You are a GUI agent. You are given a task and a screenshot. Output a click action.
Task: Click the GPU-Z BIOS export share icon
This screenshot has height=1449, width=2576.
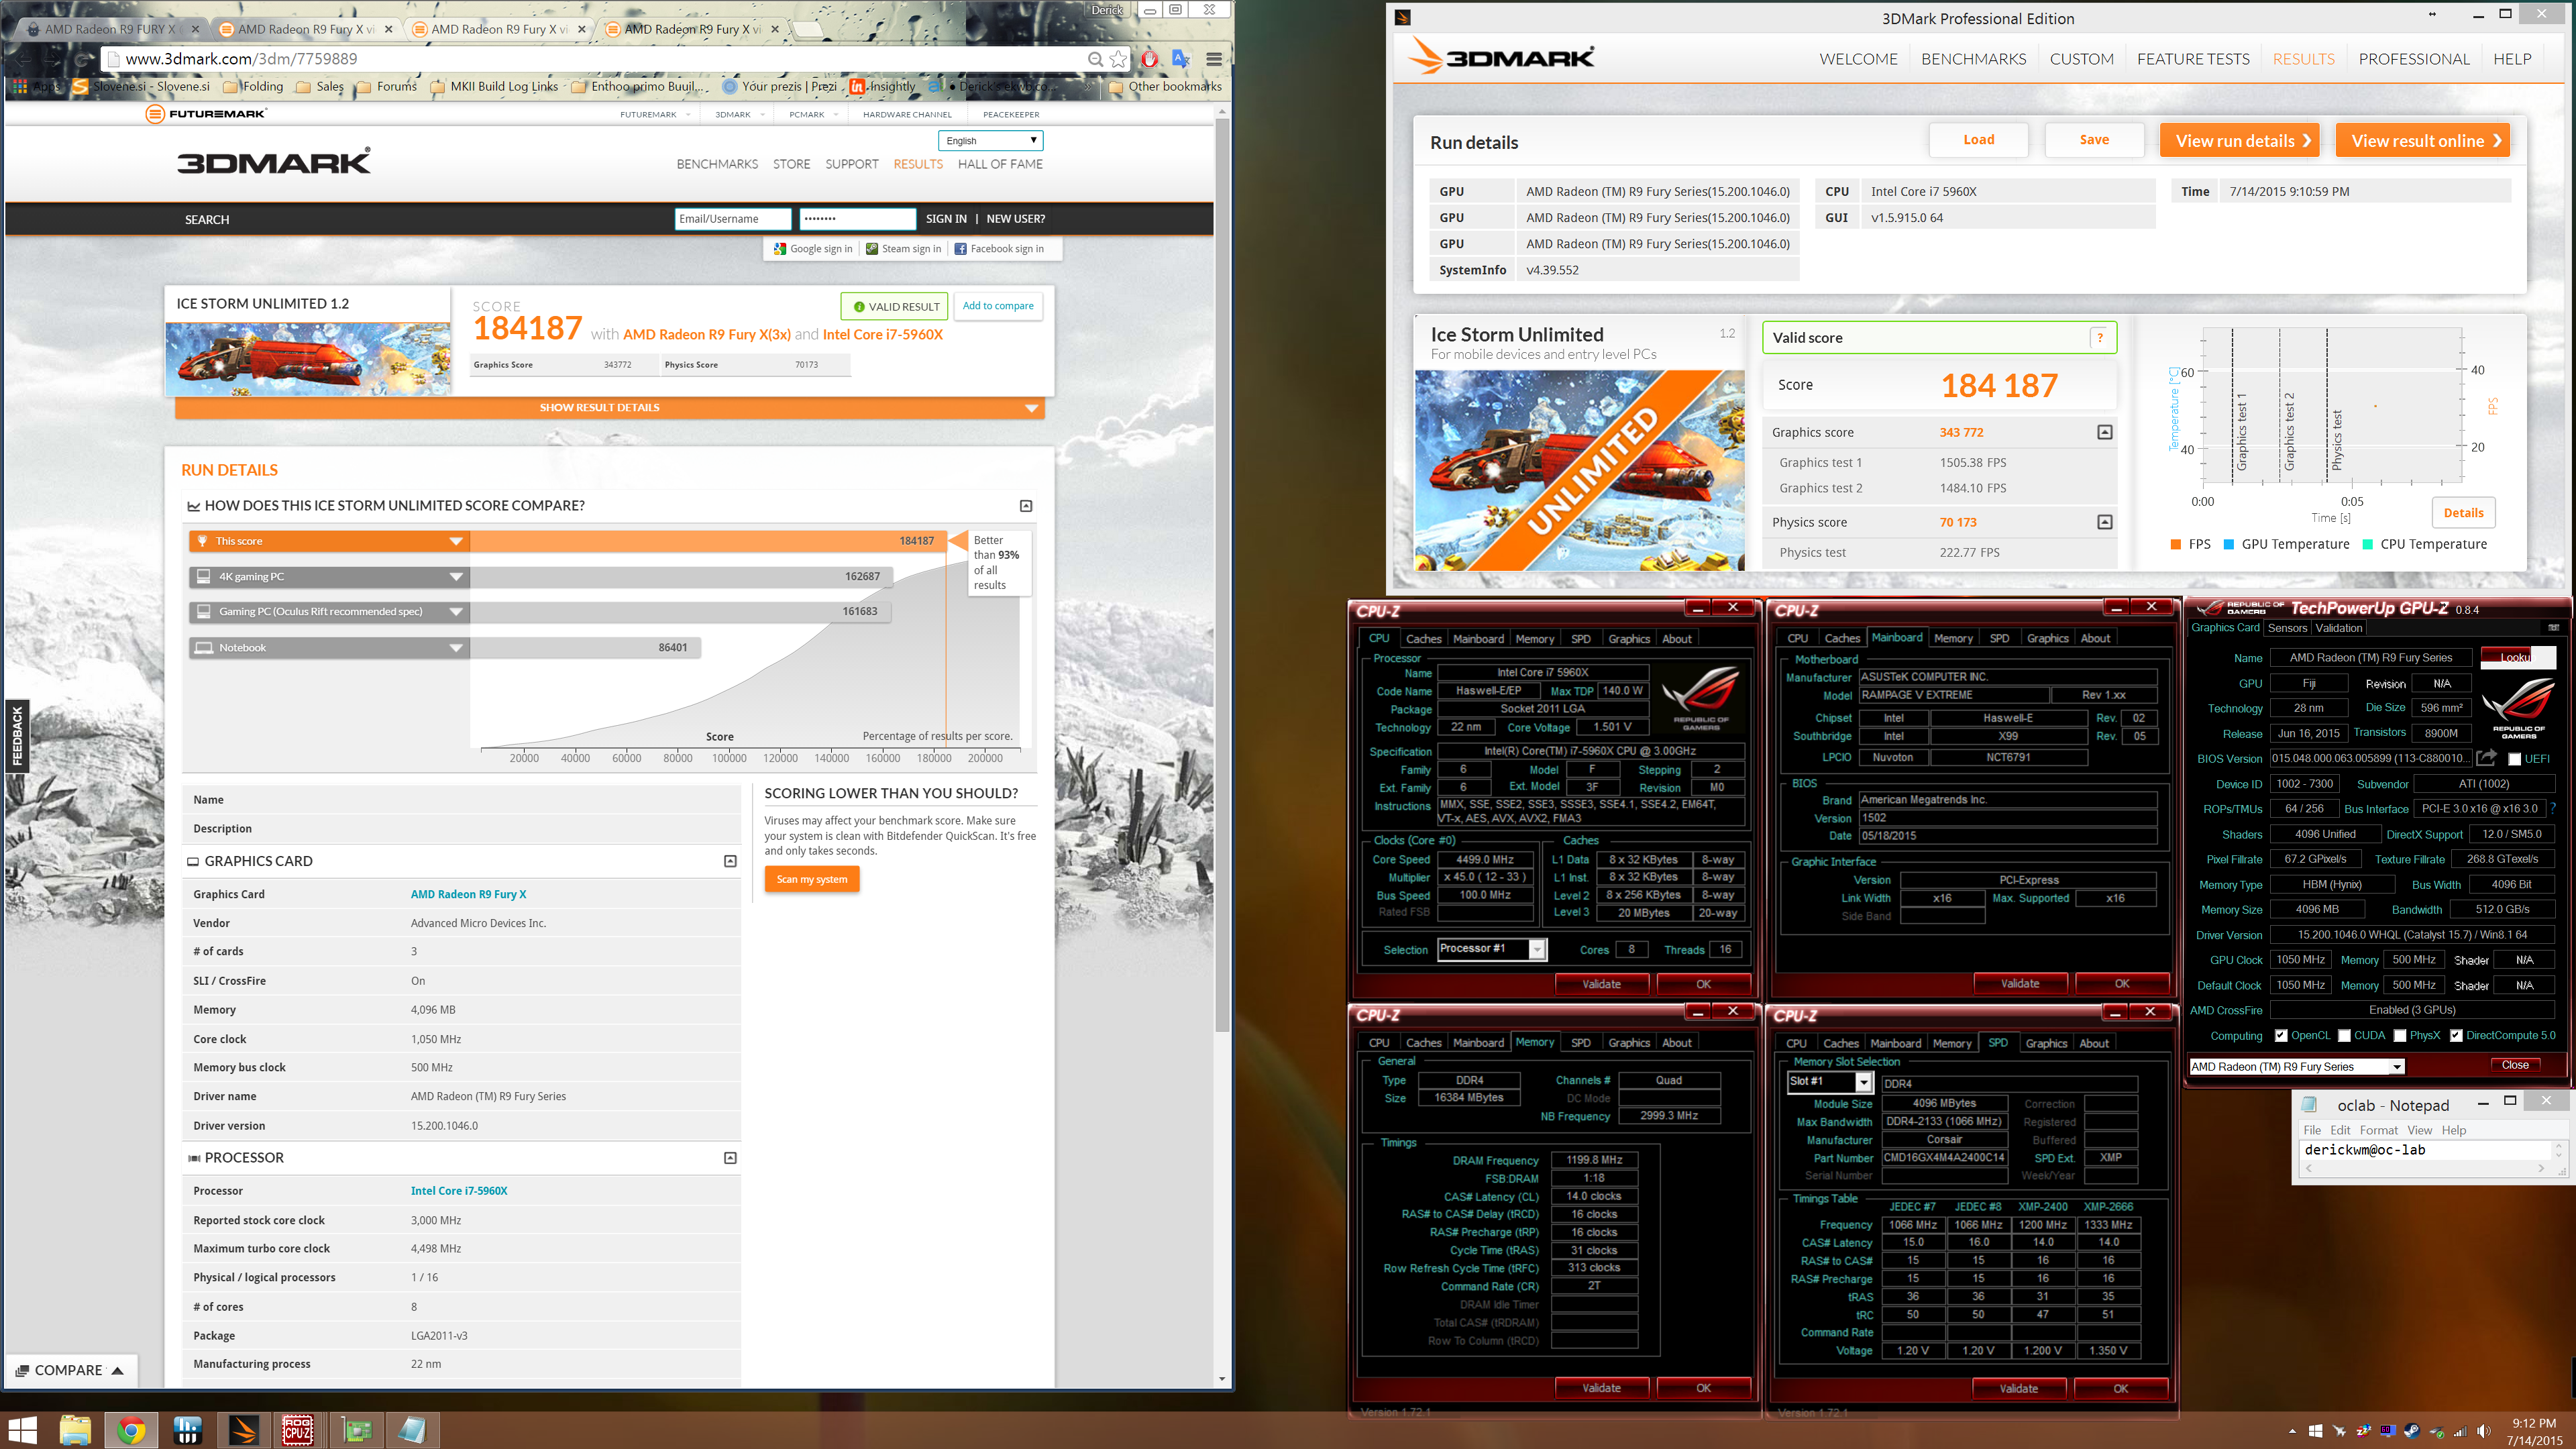pyautogui.click(x=2486, y=758)
